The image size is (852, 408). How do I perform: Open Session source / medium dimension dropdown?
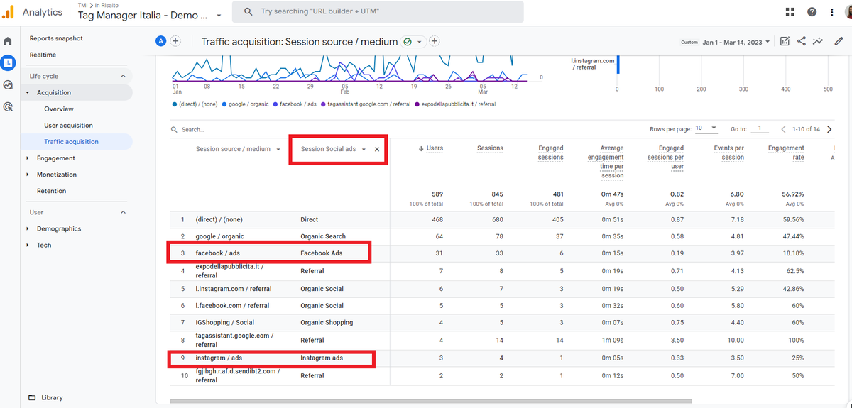[x=278, y=149]
